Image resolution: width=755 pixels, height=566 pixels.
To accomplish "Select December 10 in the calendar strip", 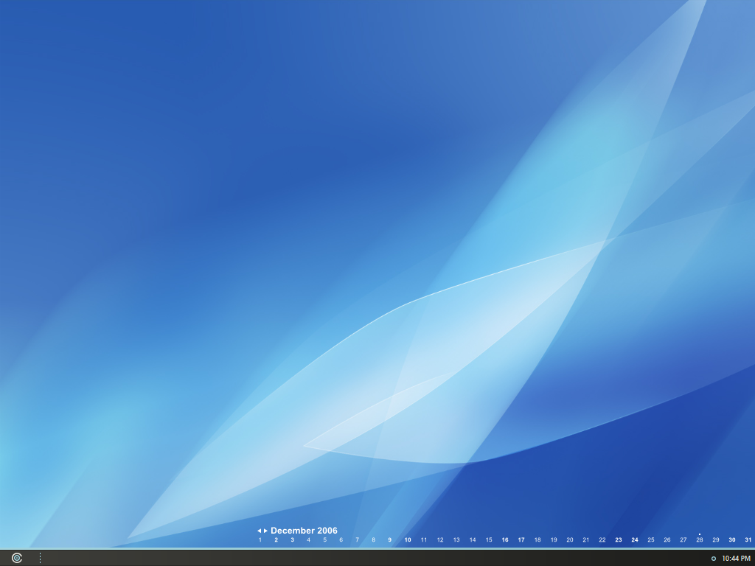I will pyautogui.click(x=406, y=540).
